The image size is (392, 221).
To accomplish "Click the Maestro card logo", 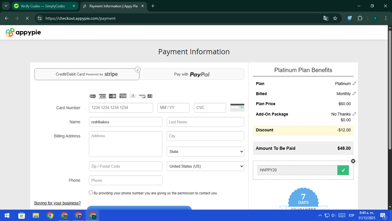I will click(93, 96).
